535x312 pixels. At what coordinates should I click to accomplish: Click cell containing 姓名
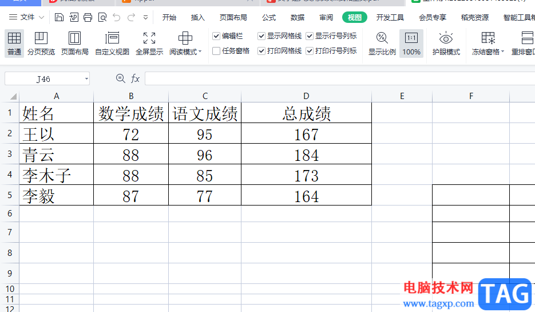coord(56,113)
